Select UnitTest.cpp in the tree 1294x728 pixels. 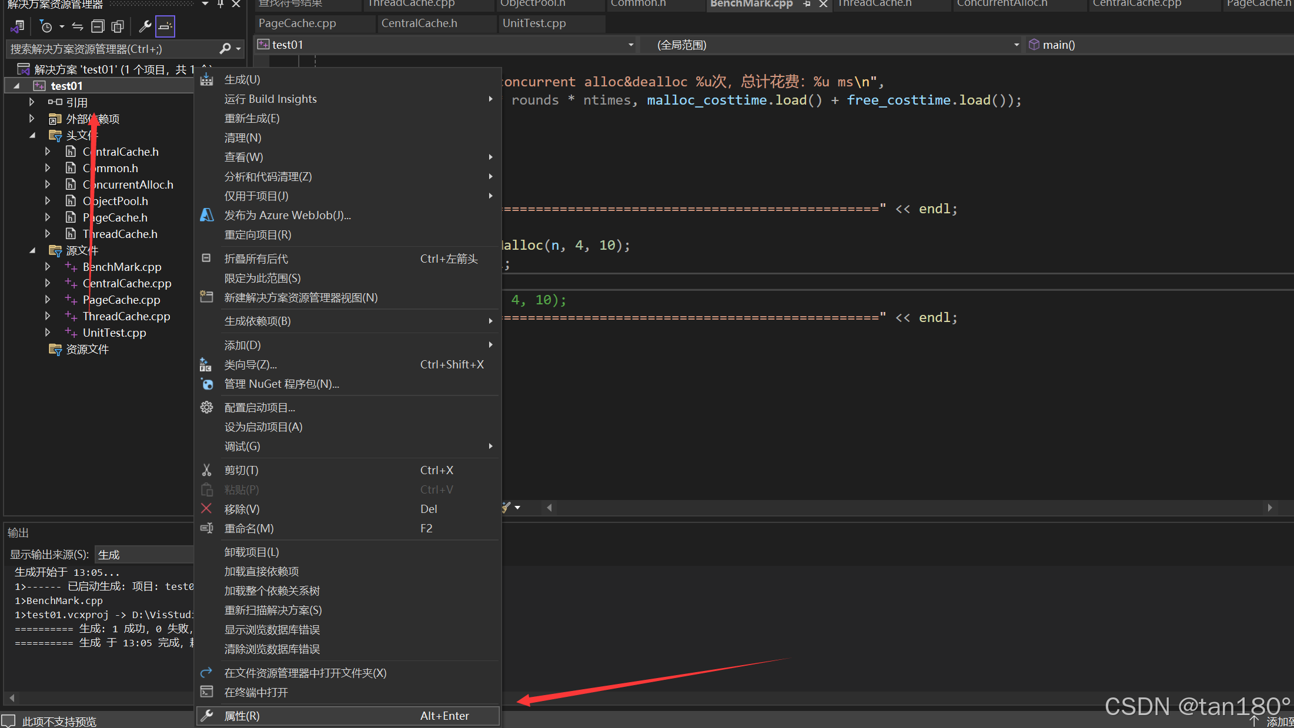point(114,333)
